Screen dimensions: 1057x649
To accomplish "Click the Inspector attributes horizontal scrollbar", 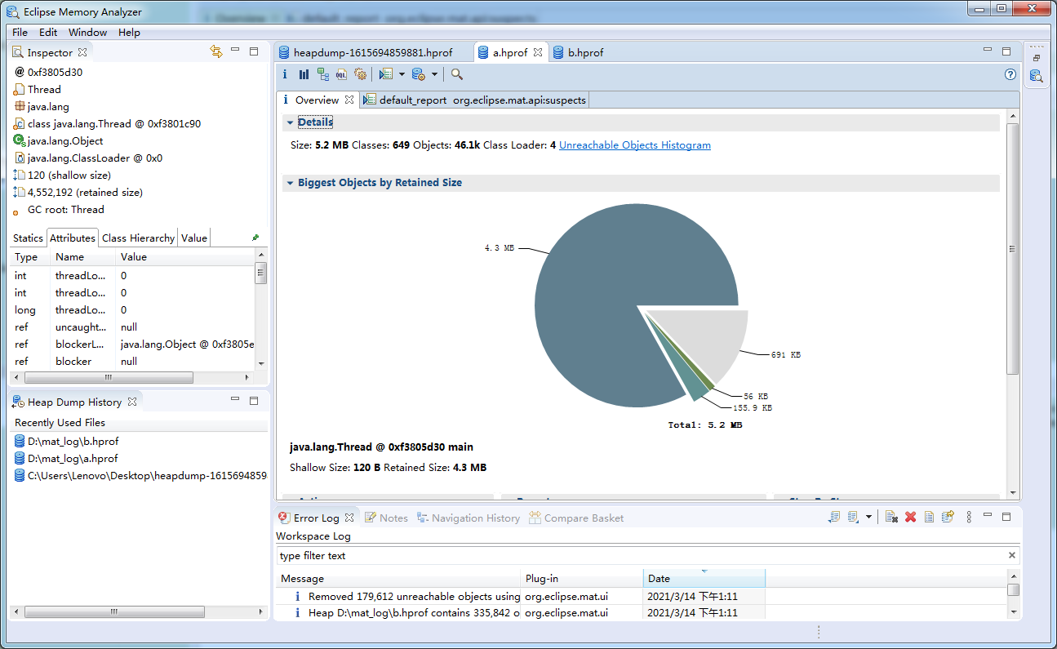I will (109, 378).
